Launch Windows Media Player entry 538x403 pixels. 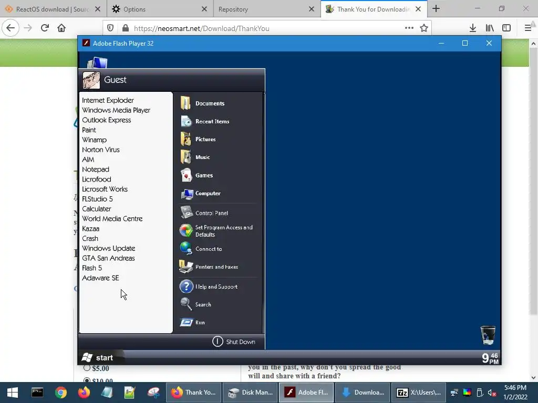tap(116, 110)
